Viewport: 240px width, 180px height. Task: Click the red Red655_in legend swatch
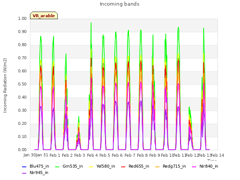click(123, 166)
